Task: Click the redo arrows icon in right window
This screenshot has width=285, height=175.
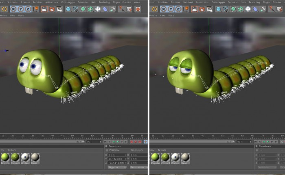Action: [154, 9]
